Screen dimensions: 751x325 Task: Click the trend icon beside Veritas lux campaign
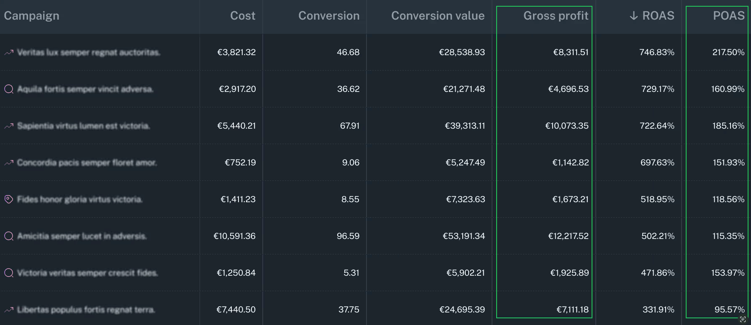click(x=9, y=53)
